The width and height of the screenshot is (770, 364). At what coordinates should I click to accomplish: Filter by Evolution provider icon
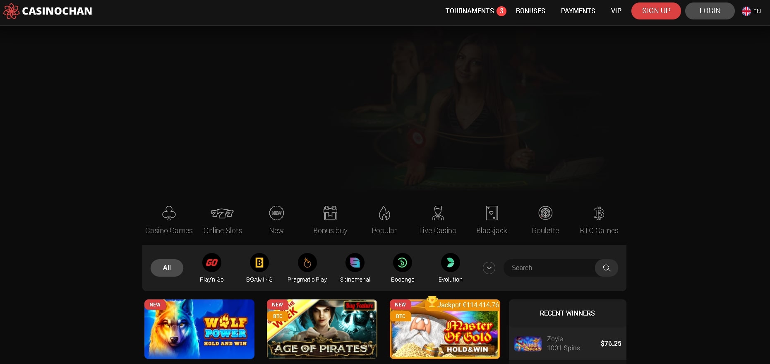[451, 263]
